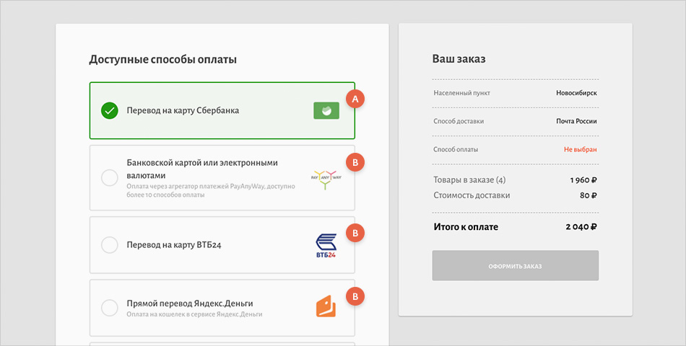Click 'Прямой перевод Яндекс.Деньги' label
This screenshot has width=686, height=346.
point(190,303)
